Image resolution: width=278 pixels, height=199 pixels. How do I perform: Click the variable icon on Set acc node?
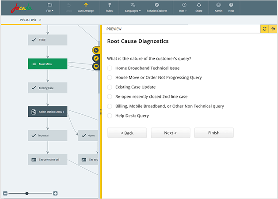point(84,160)
